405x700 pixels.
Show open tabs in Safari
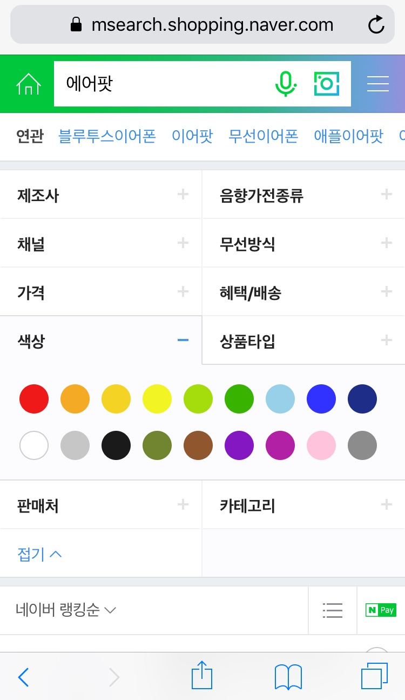click(x=374, y=676)
